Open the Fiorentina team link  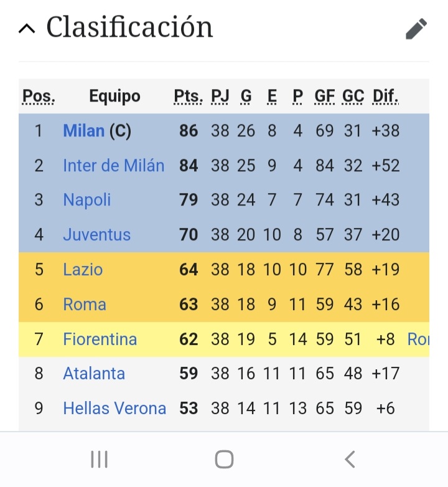(x=100, y=339)
